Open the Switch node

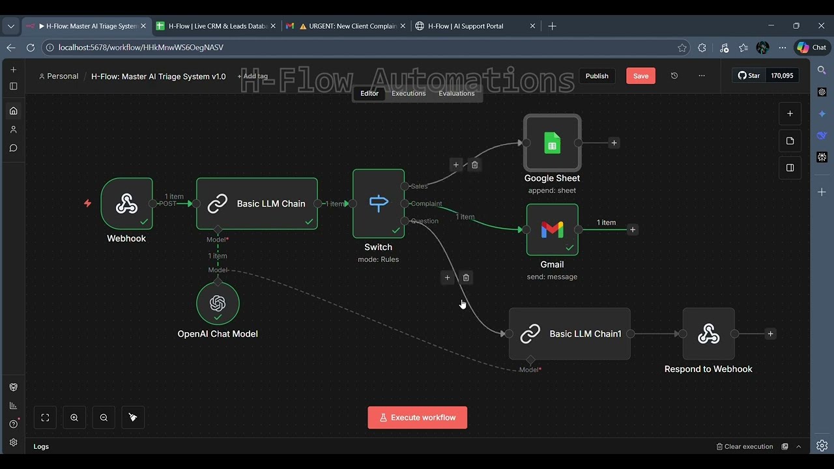[379, 204]
